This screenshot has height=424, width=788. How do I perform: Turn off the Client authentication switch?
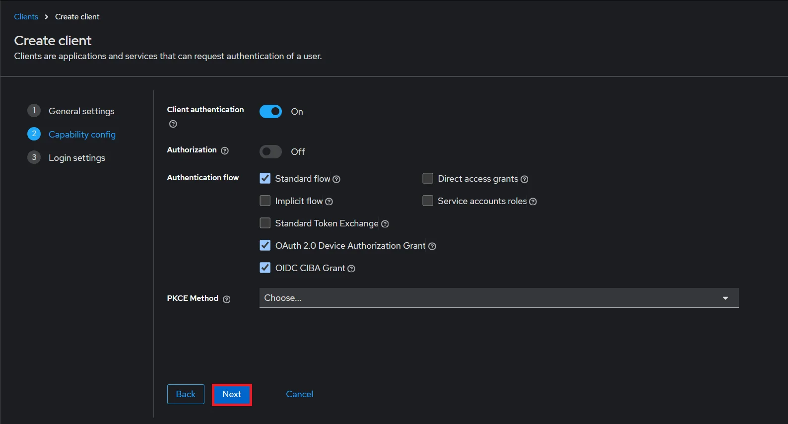[x=270, y=112]
